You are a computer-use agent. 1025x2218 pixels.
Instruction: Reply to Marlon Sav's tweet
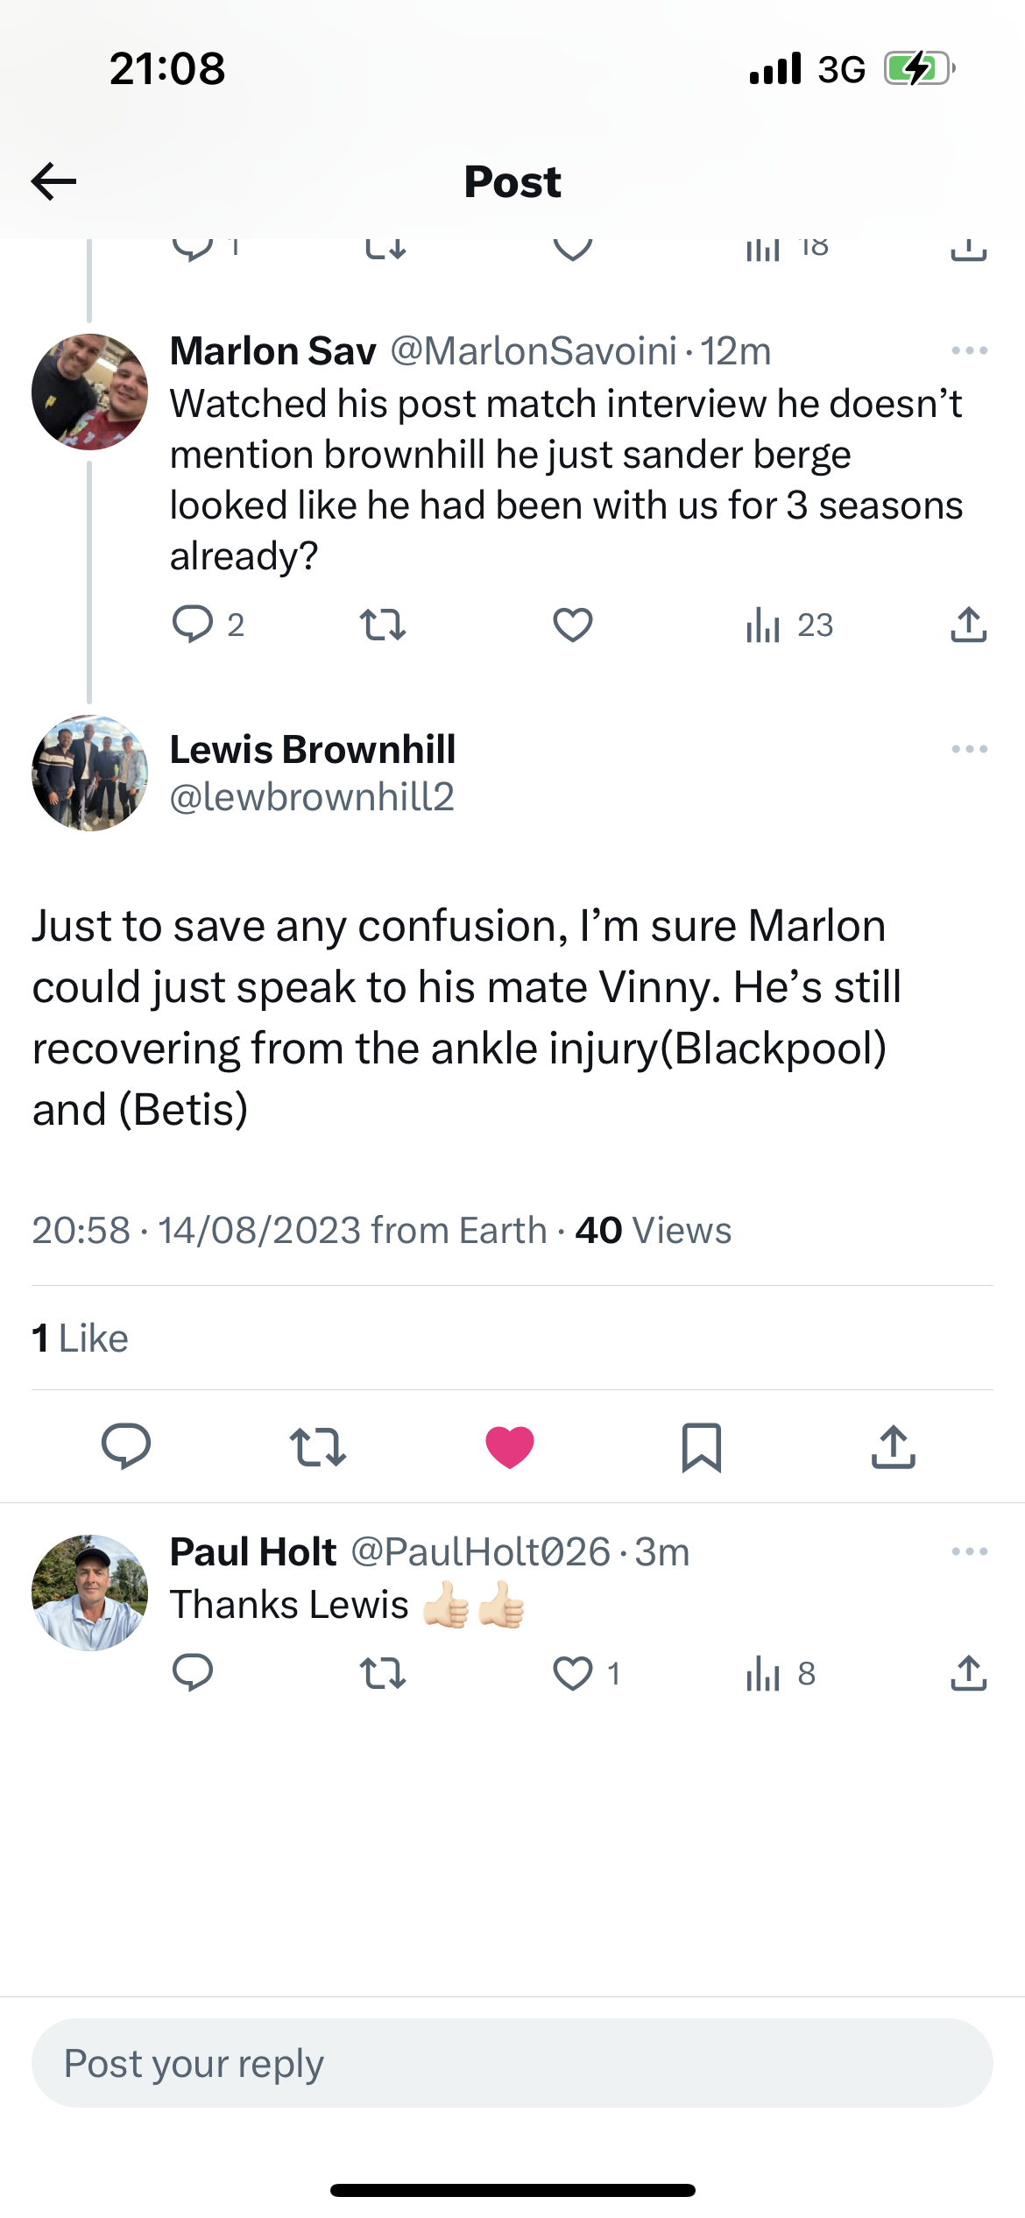tap(193, 625)
